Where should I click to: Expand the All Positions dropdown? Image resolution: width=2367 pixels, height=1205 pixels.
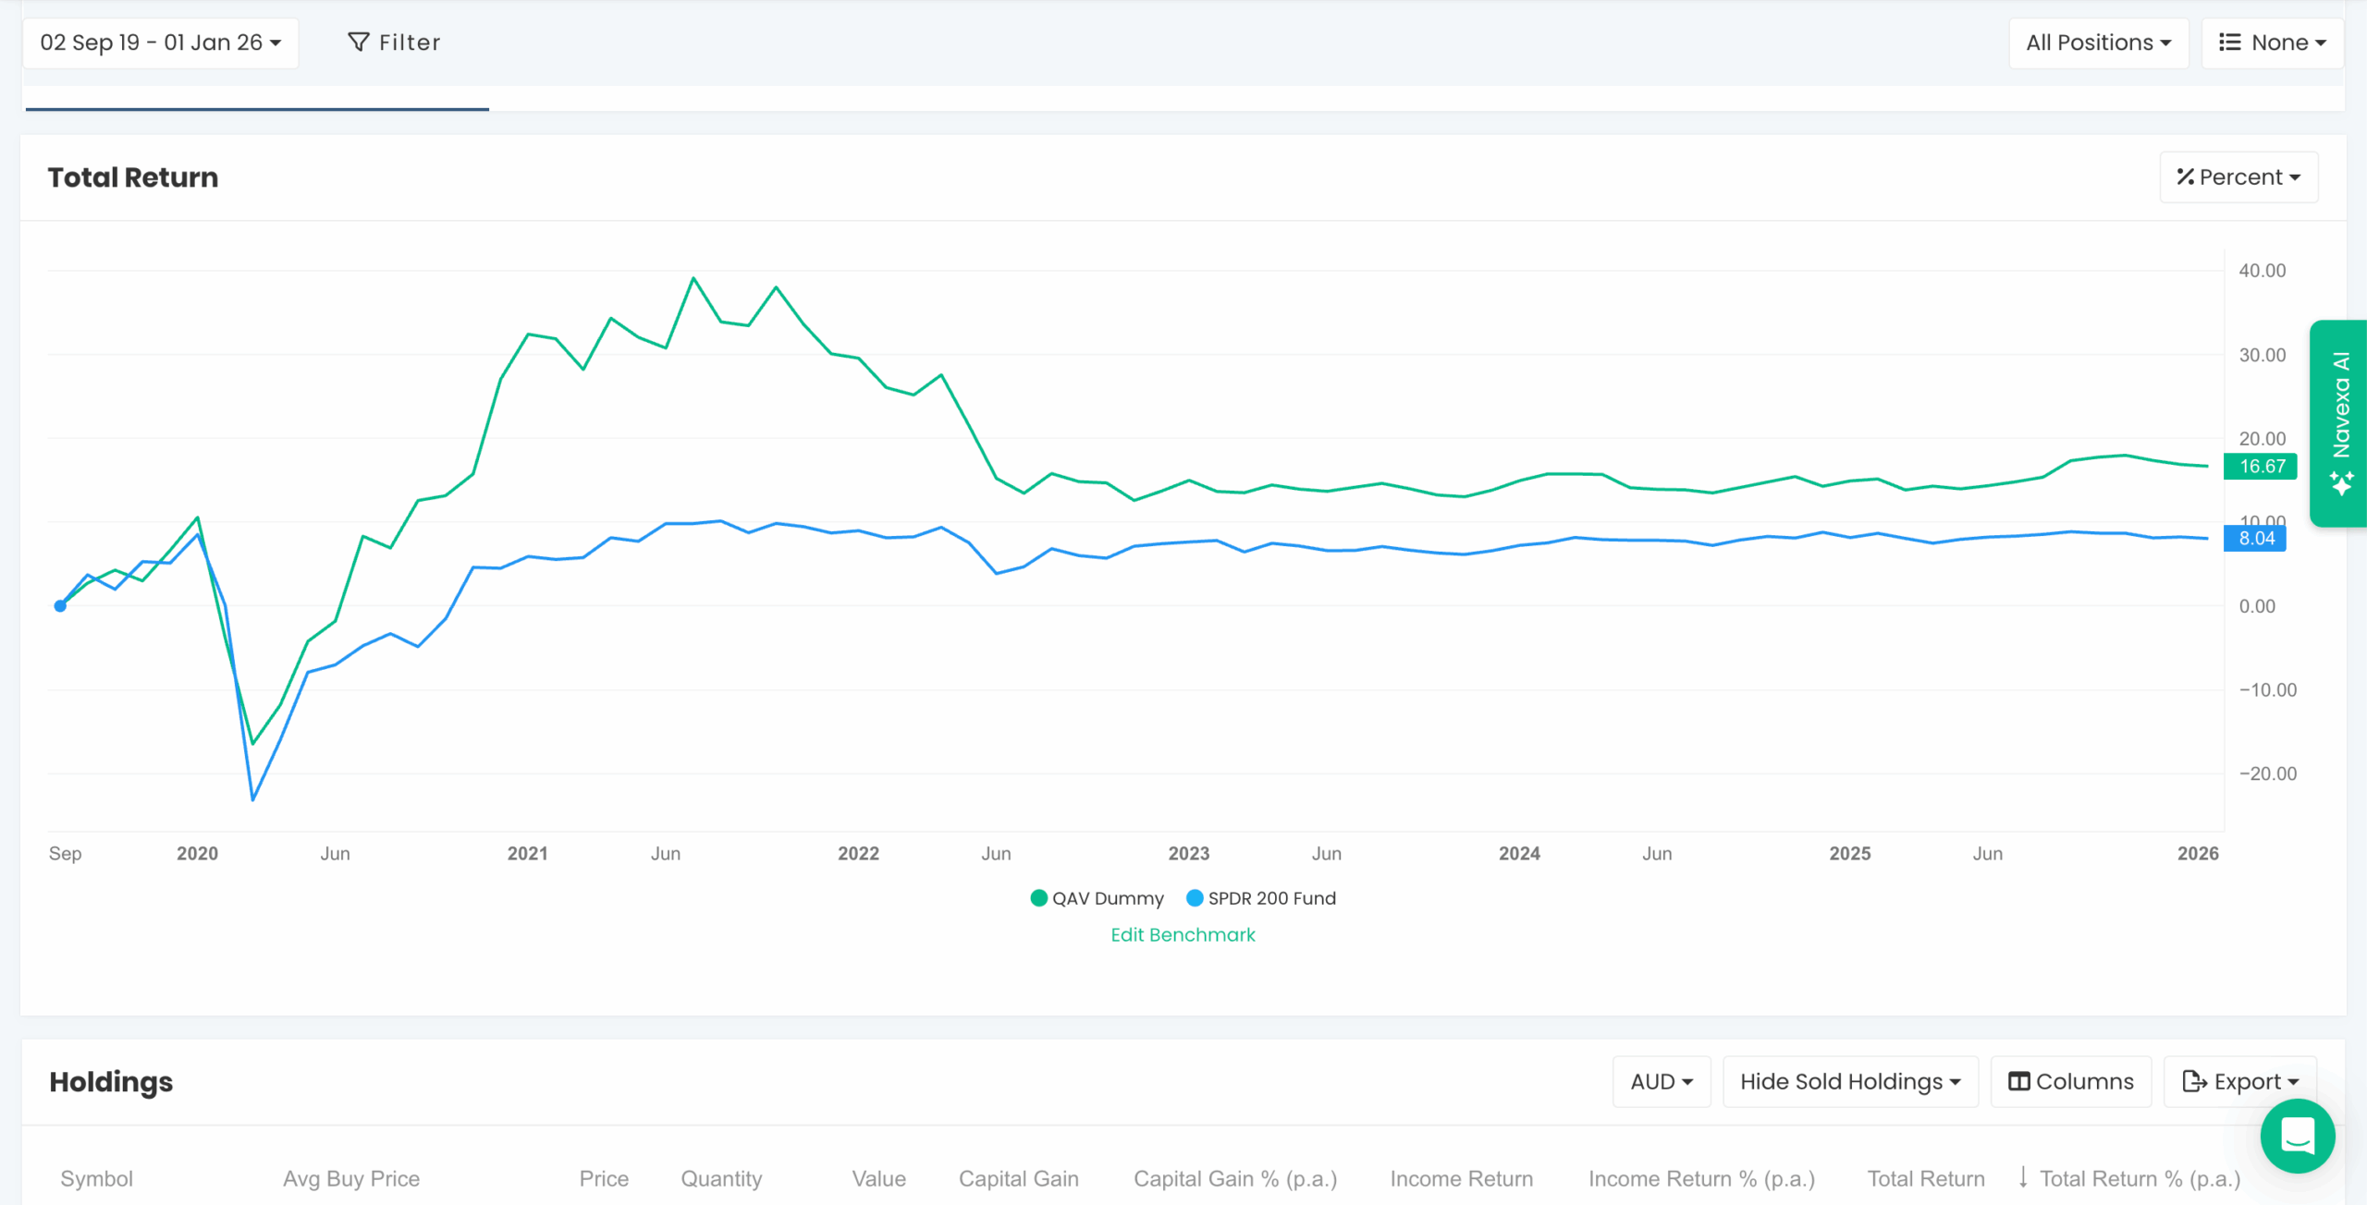pos(2096,42)
